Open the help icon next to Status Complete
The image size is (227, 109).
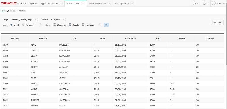click(x=65, y=20)
